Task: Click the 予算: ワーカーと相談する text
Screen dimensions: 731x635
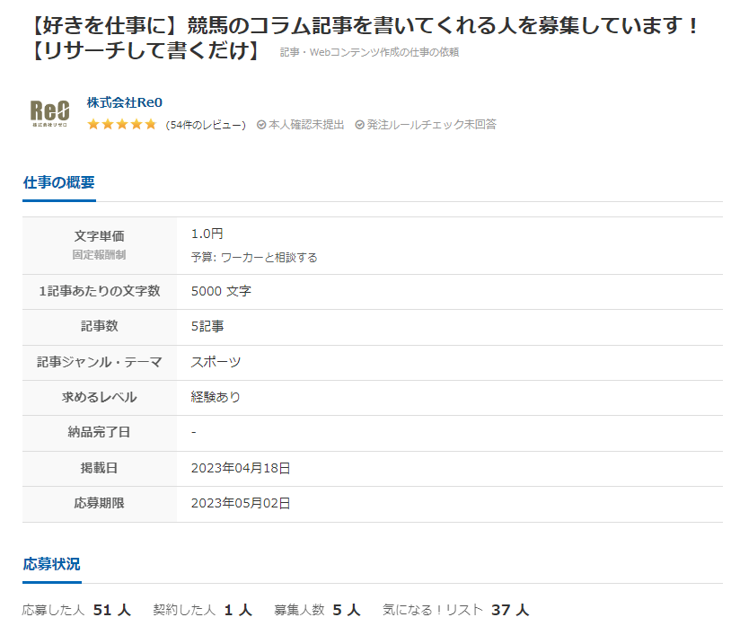Action: tap(254, 257)
